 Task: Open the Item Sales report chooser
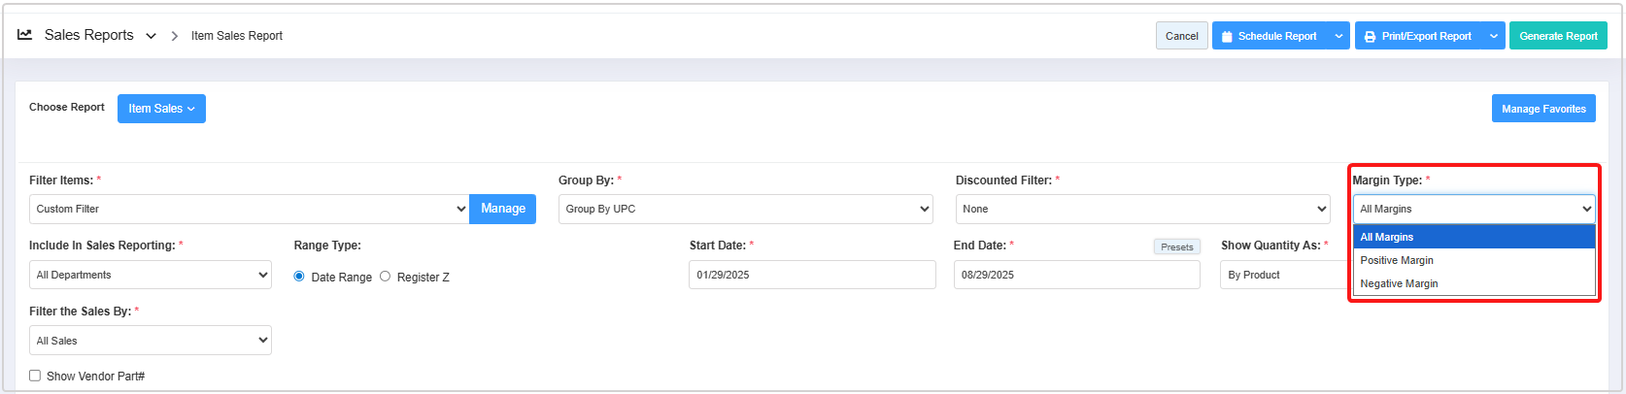161,109
